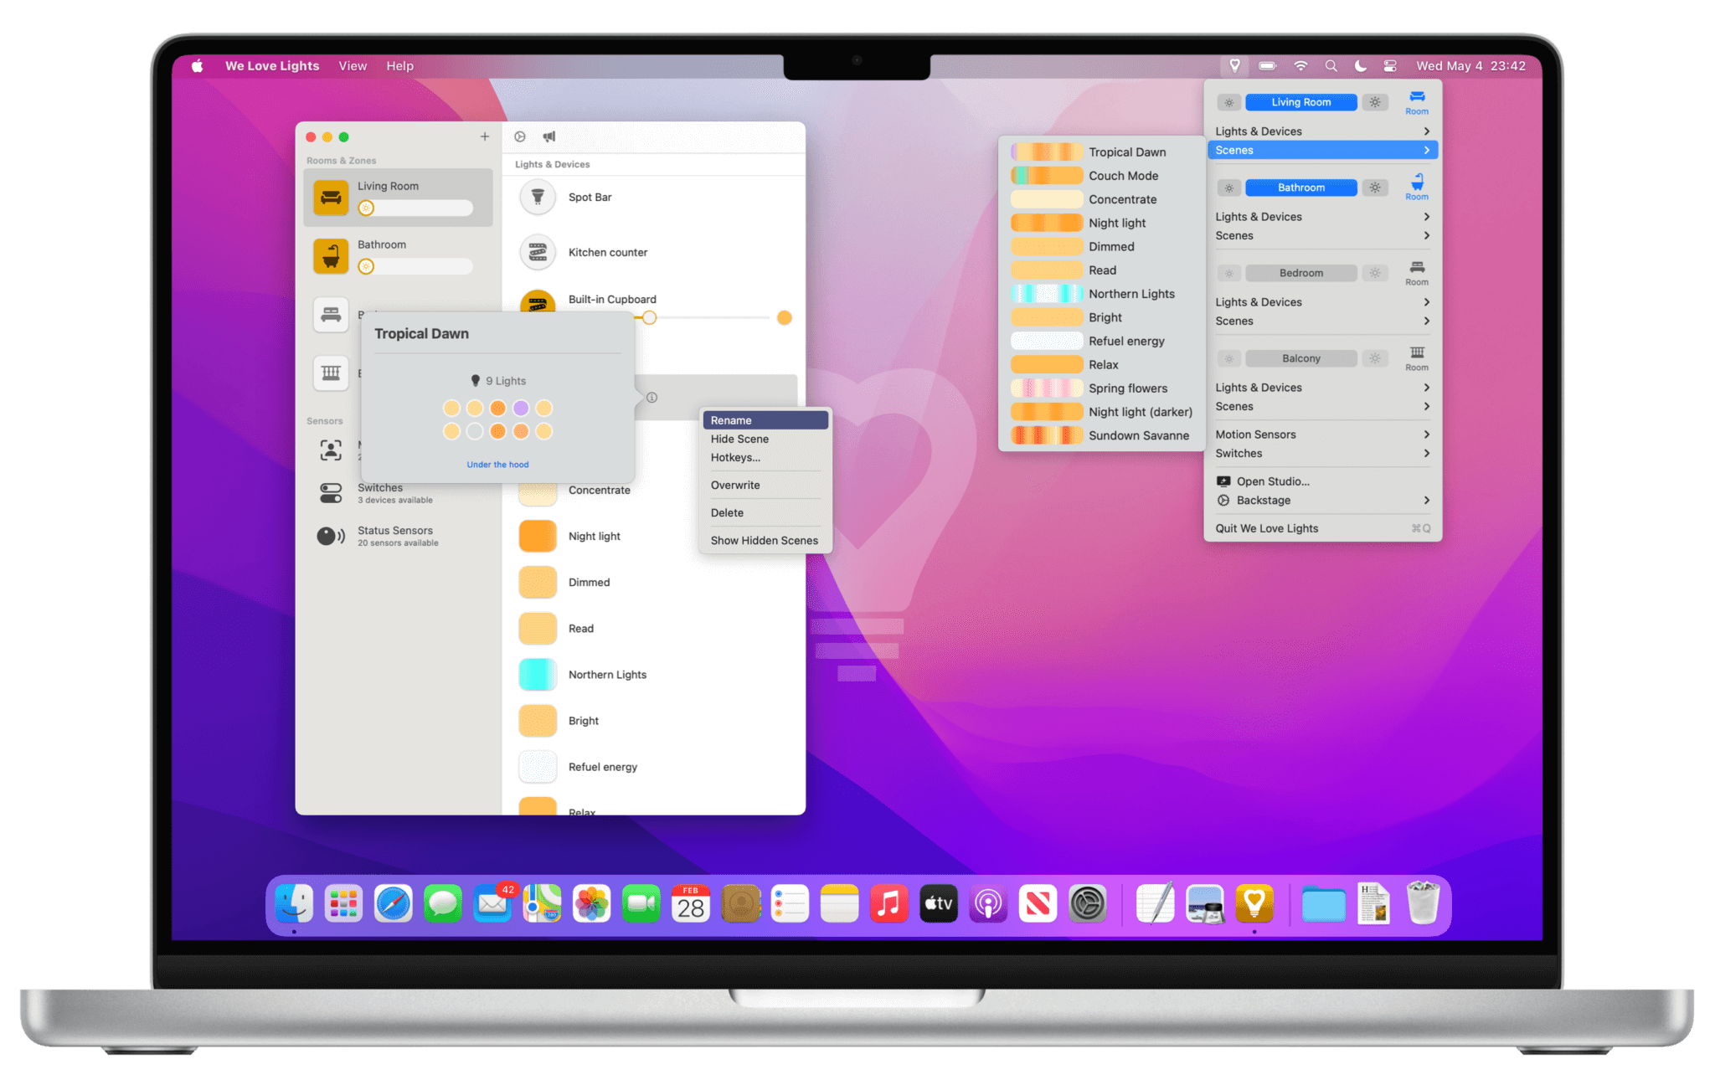Click the Kitchen counter light strip icon
Viewport: 1715px width, 1085px height.
coord(538,252)
